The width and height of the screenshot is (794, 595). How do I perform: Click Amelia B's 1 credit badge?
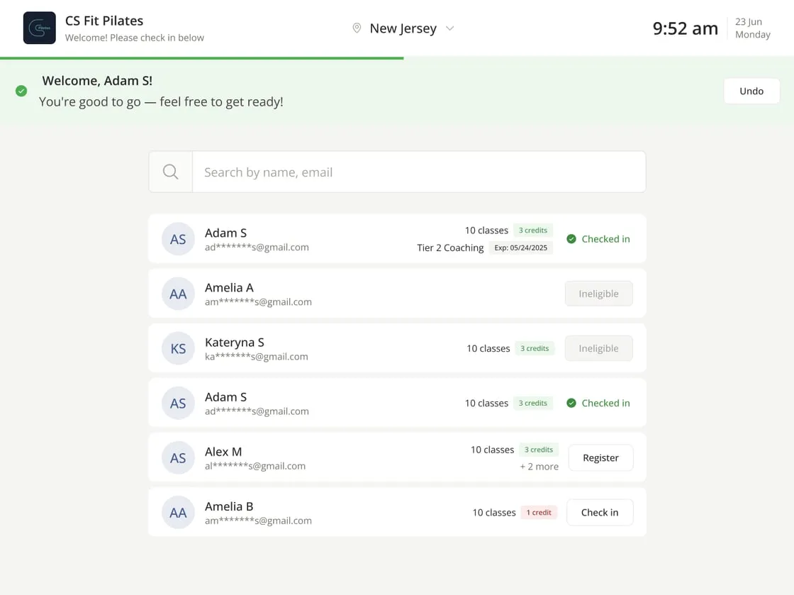click(x=539, y=513)
